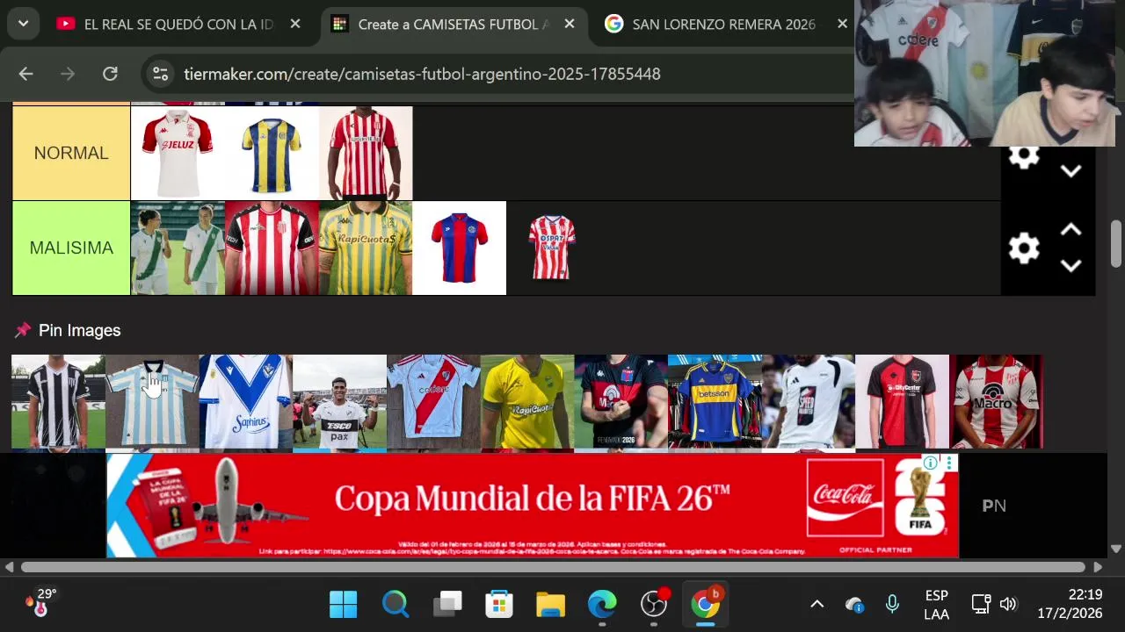The image size is (1125, 632).
Task: Select the Boca Juniors blue-yellow betsson jersey
Action: [x=715, y=402]
